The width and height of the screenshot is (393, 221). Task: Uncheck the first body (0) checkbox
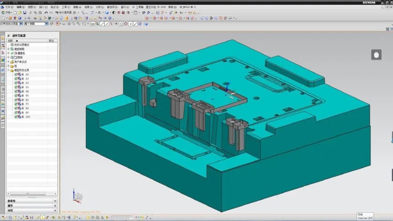point(16,74)
